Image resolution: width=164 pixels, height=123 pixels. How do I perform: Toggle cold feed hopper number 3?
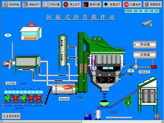click(23, 98)
